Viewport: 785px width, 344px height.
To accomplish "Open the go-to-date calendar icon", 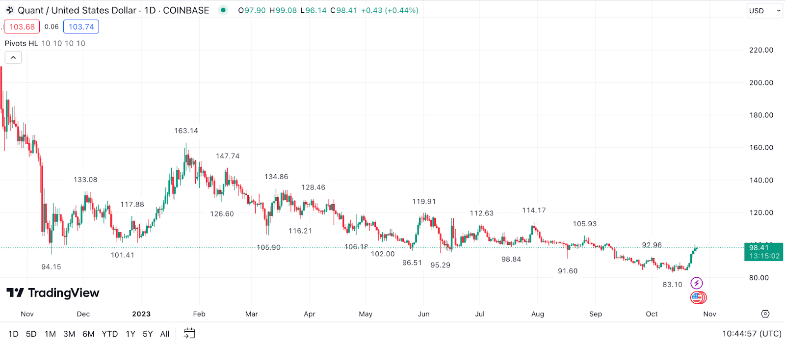I will point(189,334).
